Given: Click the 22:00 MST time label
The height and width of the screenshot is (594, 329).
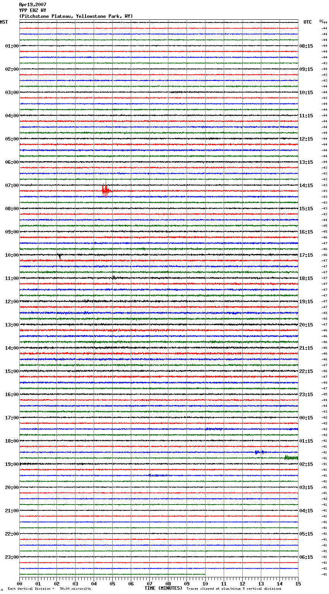Looking at the screenshot, I should 12,534.
